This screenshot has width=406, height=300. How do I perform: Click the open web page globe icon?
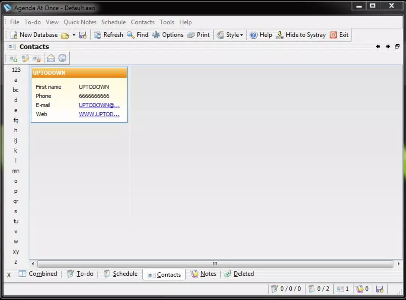pyautogui.click(x=62, y=58)
